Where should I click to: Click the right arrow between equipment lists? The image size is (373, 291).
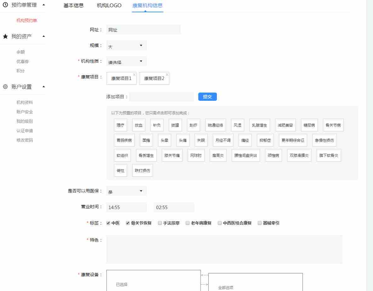(204, 284)
